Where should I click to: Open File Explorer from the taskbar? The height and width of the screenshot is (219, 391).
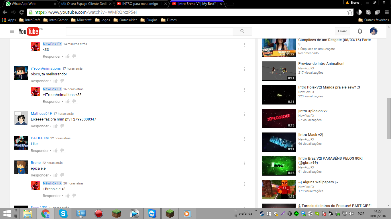pyautogui.click(x=28, y=214)
